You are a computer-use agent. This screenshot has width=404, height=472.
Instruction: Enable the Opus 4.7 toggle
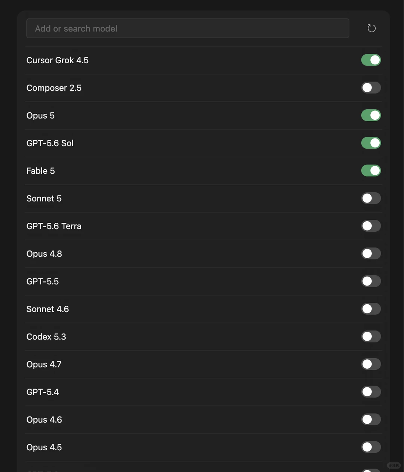click(371, 364)
